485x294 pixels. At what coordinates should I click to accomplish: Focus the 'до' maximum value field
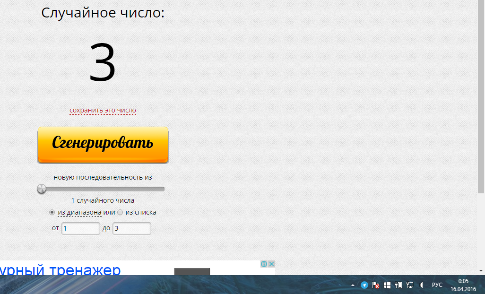(x=131, y=229)
